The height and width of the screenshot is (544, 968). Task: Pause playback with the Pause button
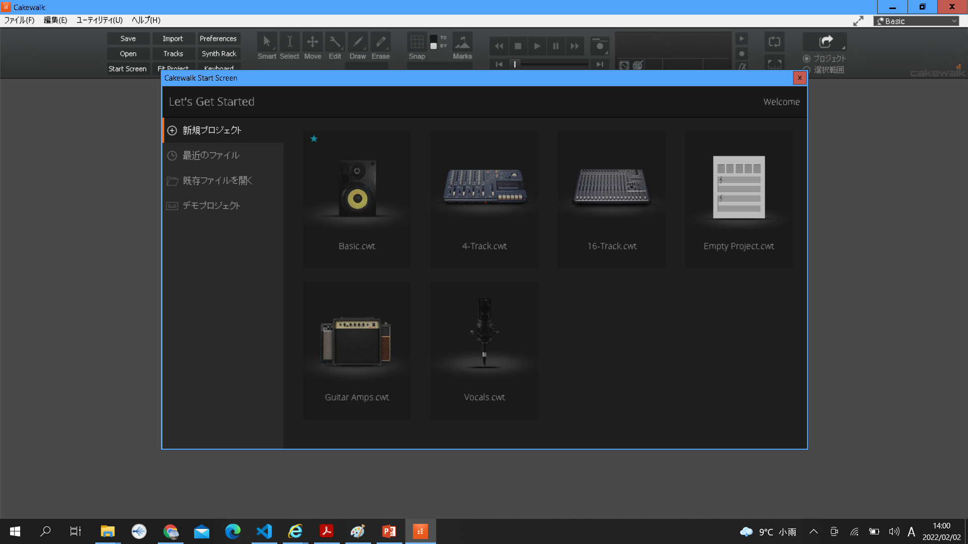click(x=556, y=46)
